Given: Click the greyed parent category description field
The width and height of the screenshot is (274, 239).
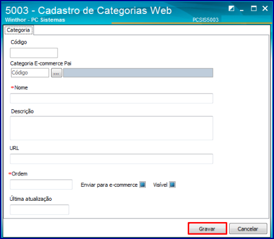Looking at the screenshot, I should point(138,73).
